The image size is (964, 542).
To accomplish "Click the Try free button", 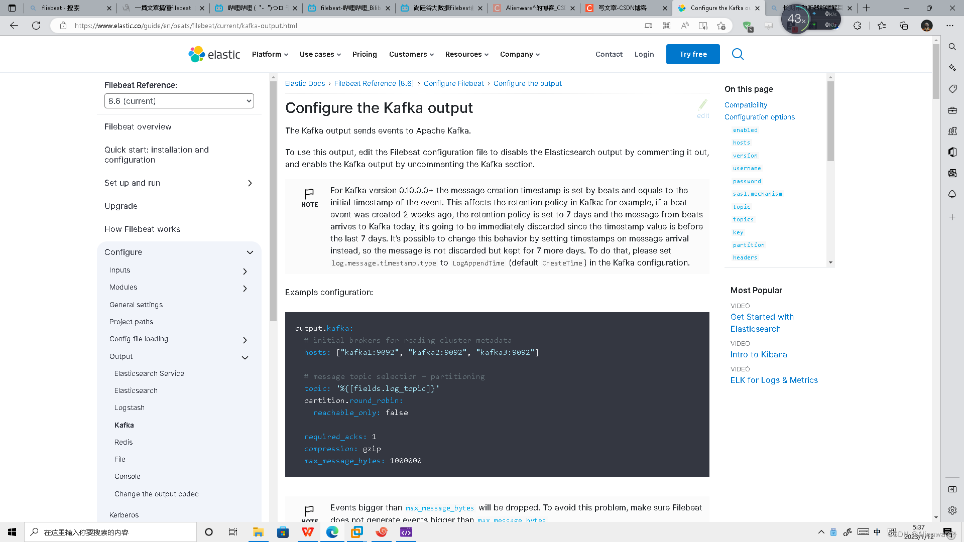I will (x=693, y=54).
